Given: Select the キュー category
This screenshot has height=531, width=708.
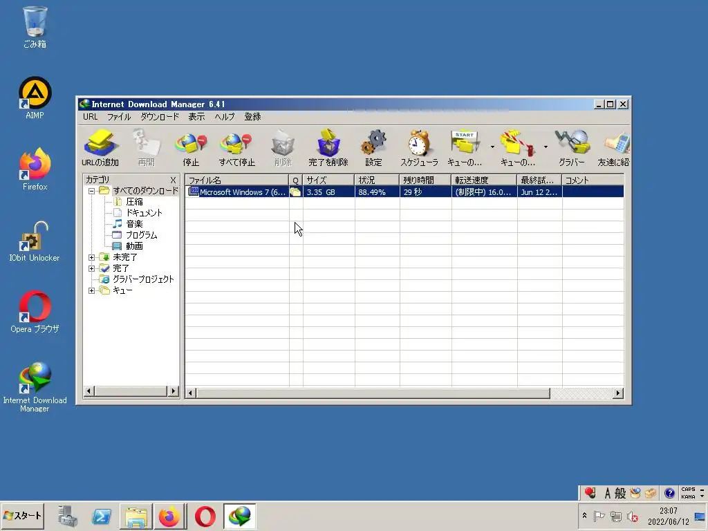Looking at the screenshot, I should click(x=122, y=290).
